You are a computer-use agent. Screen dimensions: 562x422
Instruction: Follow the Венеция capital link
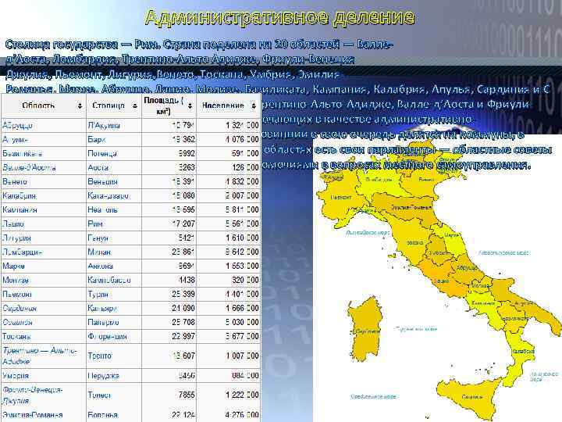[102, 181]
